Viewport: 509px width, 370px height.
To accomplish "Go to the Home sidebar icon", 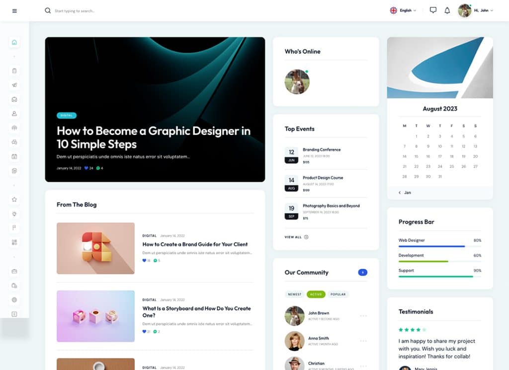I will point(14,42).
